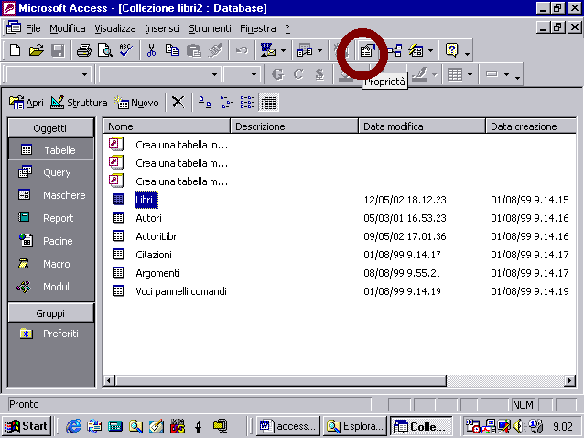Cut selection with scissors icon
This screenshot has height=438, width=584.
click(x=151, y=50)
